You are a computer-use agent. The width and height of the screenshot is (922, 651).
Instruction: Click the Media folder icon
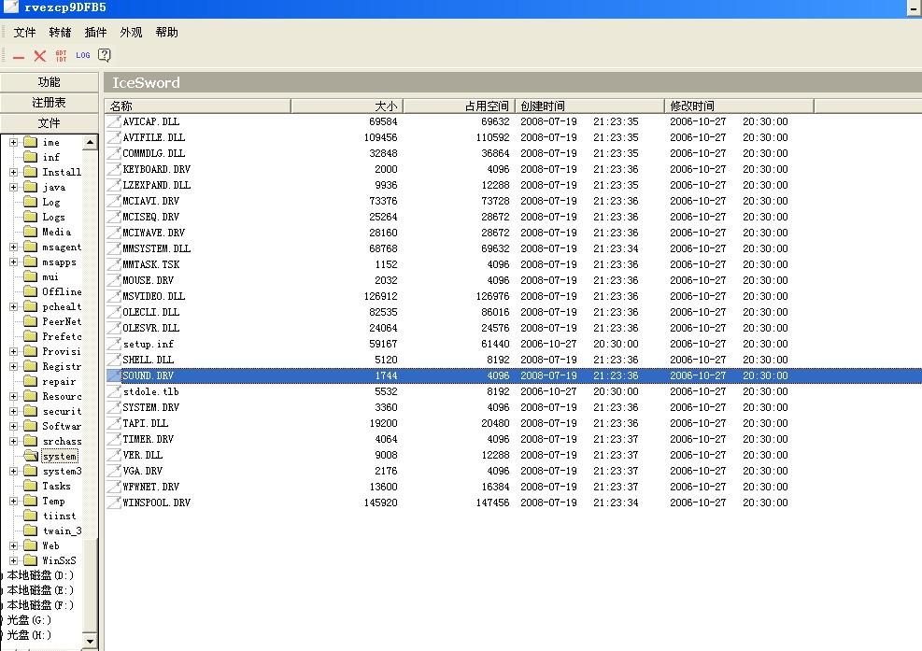31,232
